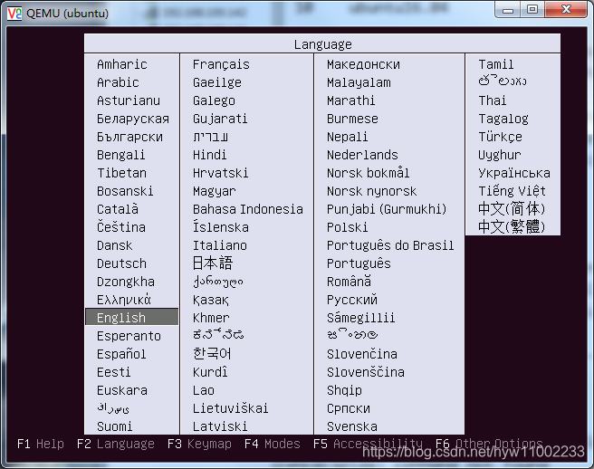Pick Català from the list
The width and height of the screenshot is (594, 469).
pyautogui.click(x=118, y=209)
